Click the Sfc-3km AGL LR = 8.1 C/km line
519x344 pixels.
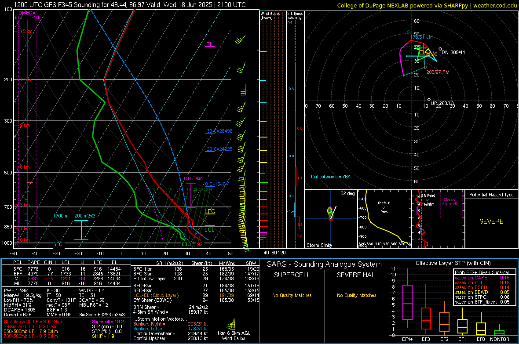point(33,322)
